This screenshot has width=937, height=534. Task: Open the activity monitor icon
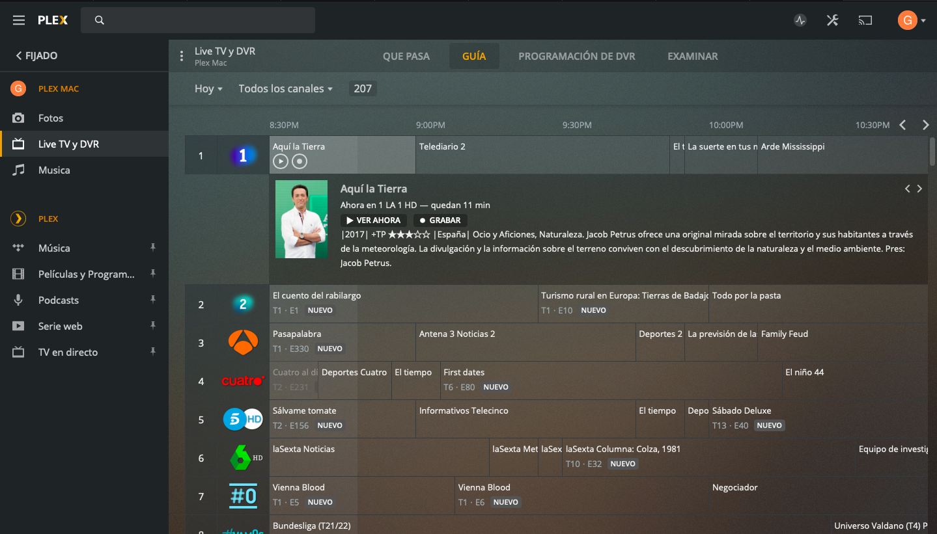tap(800, 20)
